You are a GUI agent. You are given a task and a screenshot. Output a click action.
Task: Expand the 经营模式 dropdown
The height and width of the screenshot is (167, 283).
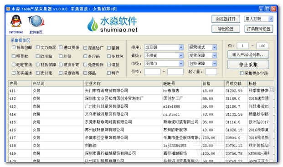[202, 47]
